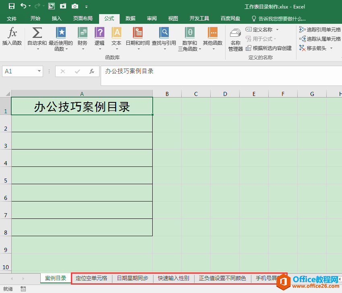Click 根据所选内容创建
The image size is (342, 293).
(x=269, y=48)
